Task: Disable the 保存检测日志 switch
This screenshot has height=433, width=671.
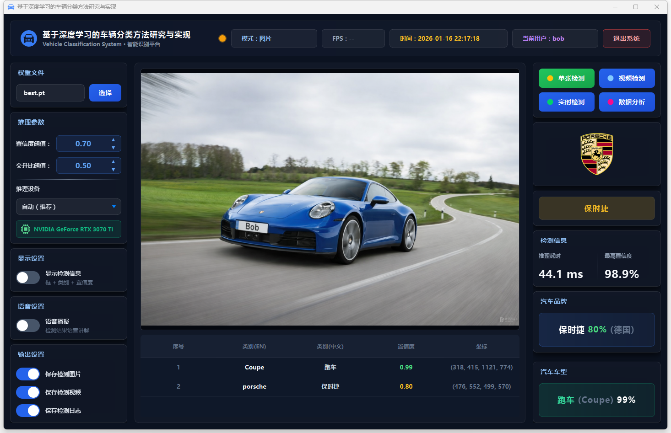Action: [x=28, y=411]
